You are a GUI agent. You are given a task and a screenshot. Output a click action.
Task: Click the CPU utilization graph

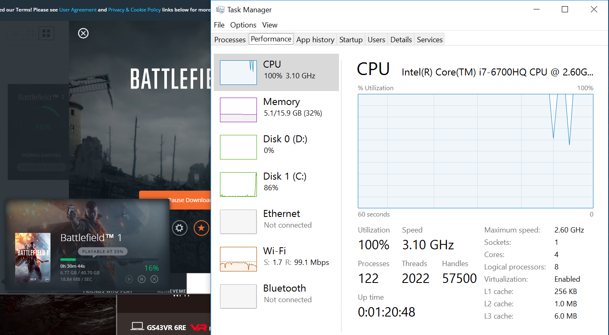pos(475,151)
